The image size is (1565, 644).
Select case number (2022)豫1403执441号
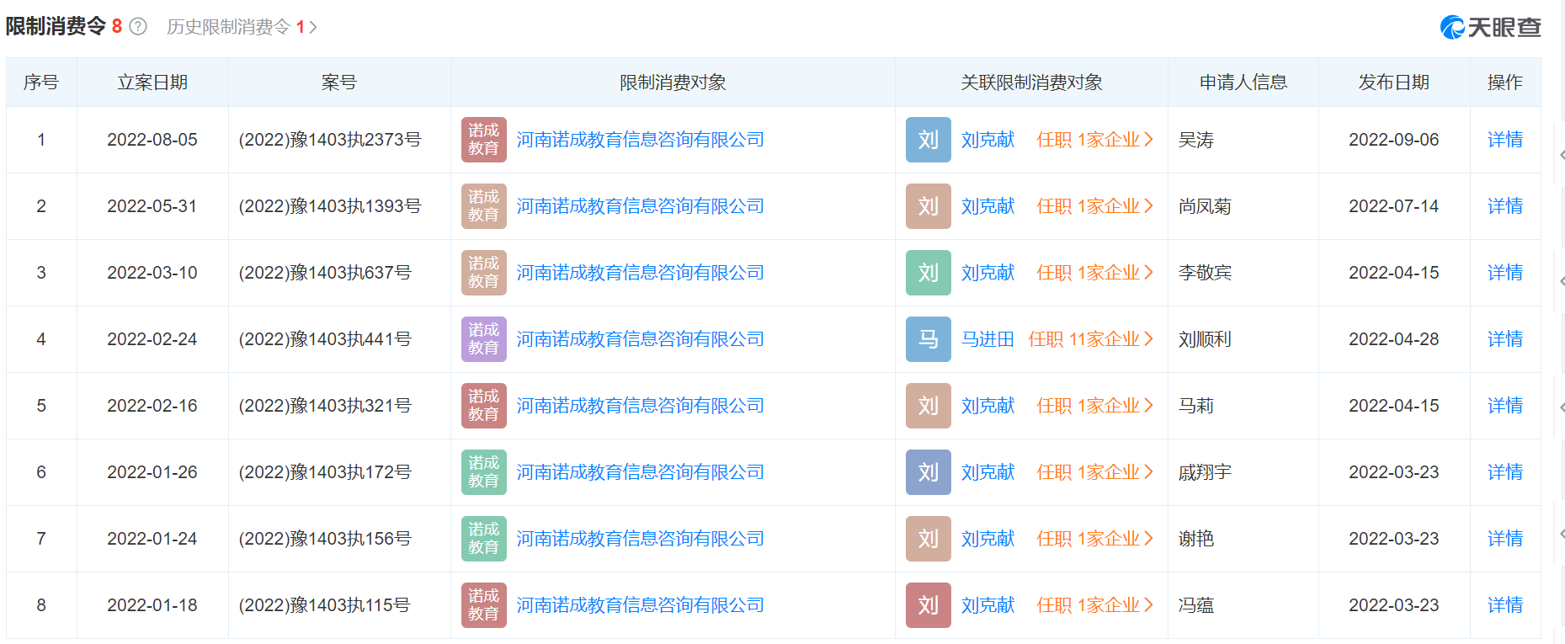[x=325, y=339]
